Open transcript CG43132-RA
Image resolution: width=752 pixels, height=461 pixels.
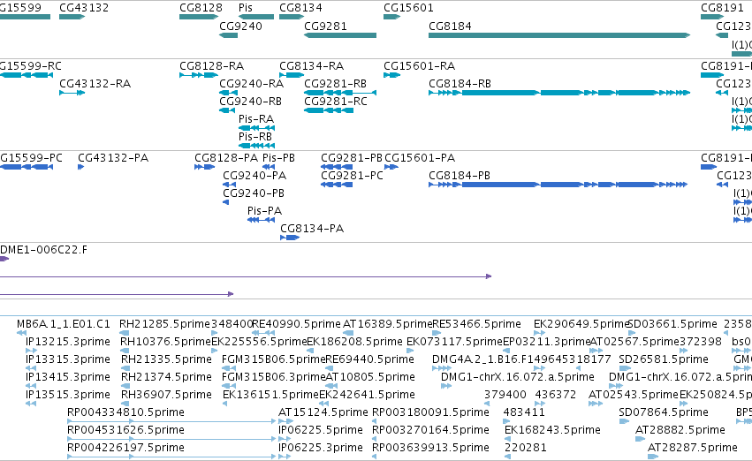click(x=95, y=83)
